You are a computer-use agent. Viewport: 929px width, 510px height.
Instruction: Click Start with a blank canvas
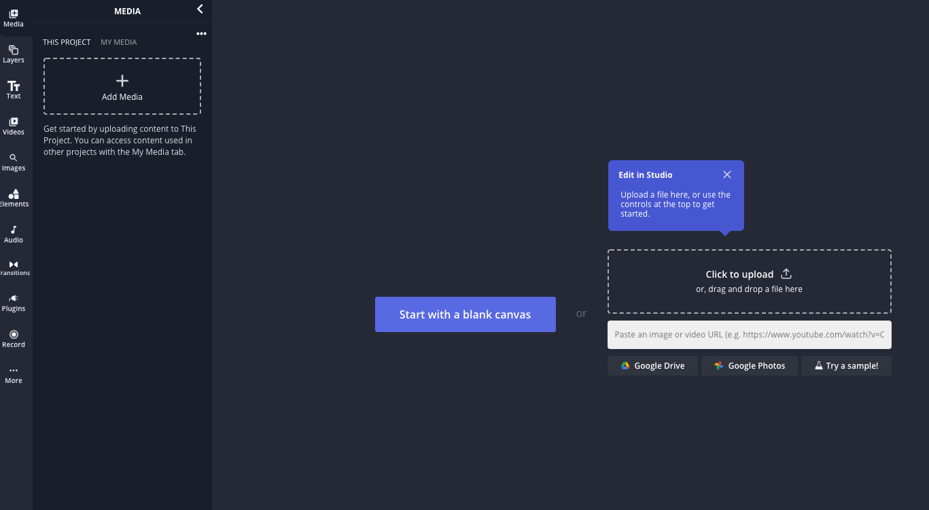pos(466,314)
